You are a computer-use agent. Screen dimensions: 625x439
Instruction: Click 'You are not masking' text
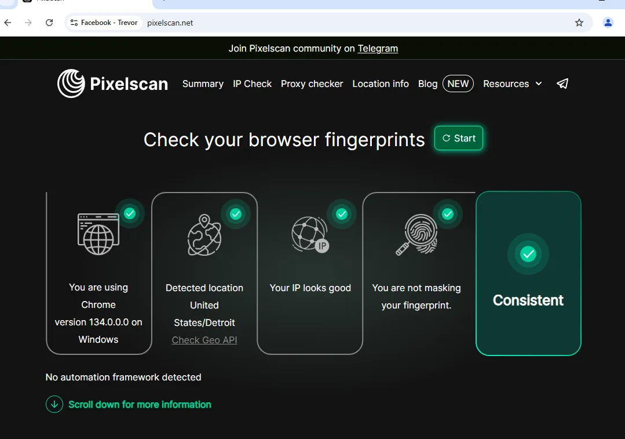click(x=416, y=288)
